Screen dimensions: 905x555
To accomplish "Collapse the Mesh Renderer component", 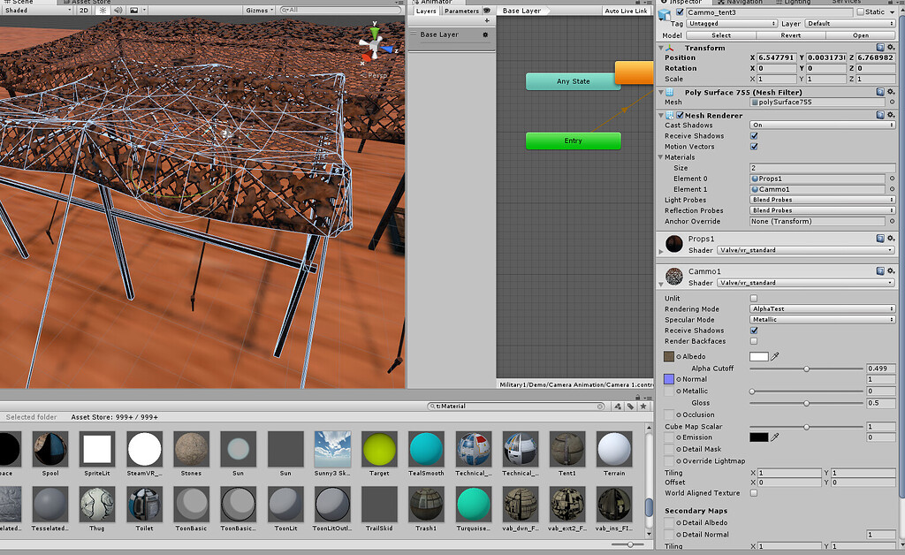I will tap(660, 115).
